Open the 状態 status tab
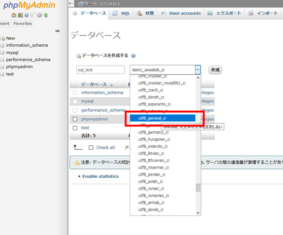283x235 pixels. click(145, 13)
